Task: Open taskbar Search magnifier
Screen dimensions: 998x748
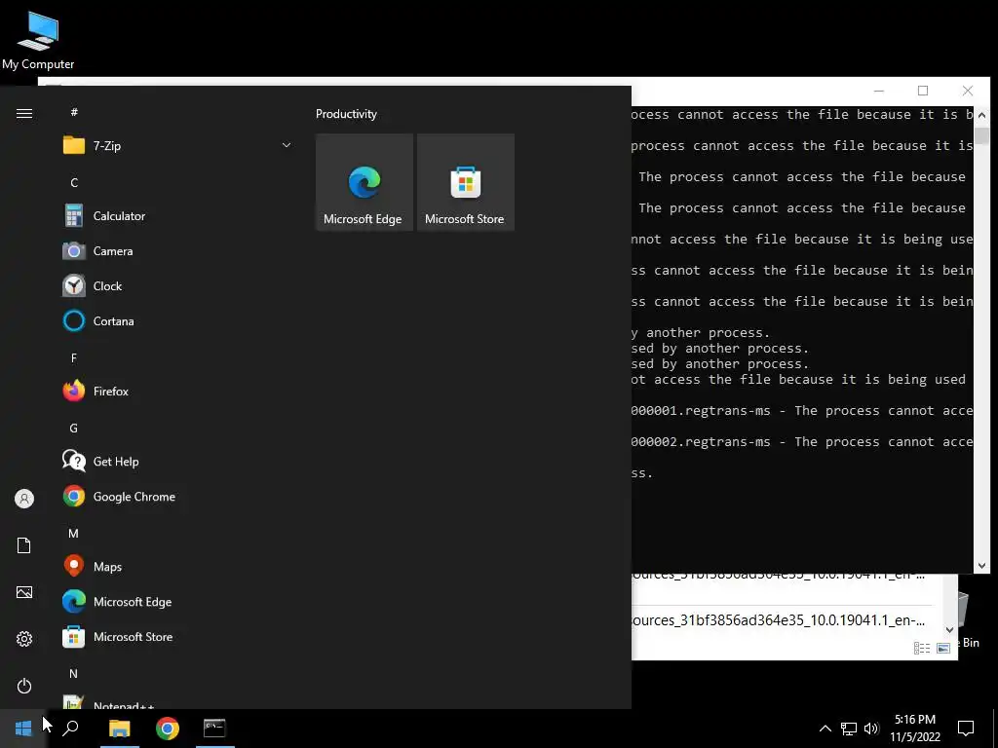Action: tap(70, 728)
